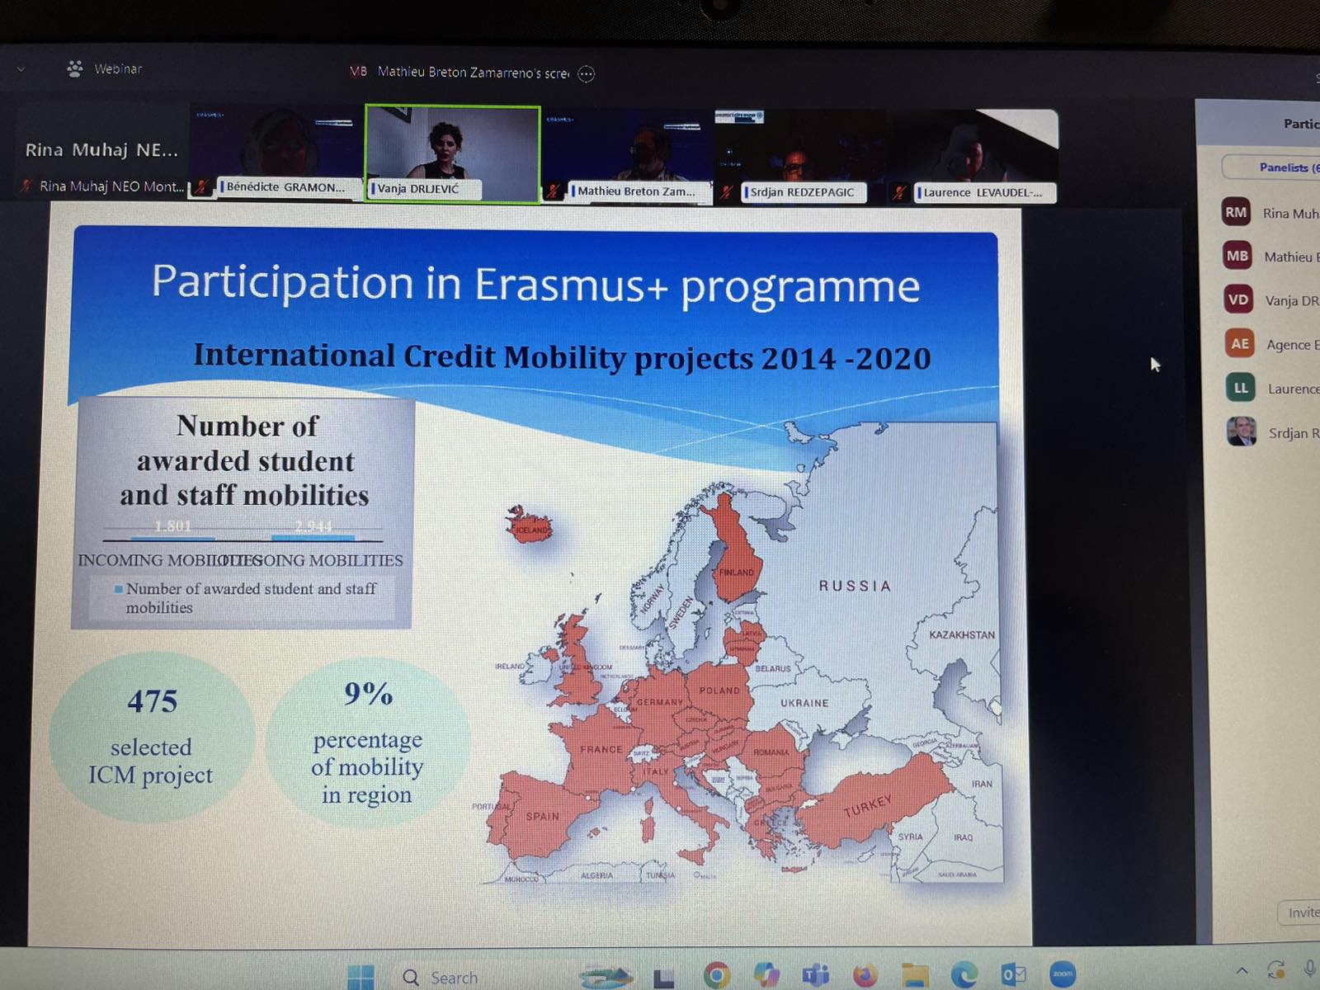Open the landscape widget icon in taskbar
The image size is (1320, 990).
pos(606,977)
